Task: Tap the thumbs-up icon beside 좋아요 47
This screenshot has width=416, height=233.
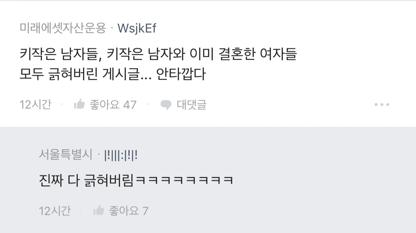Action: point(79,104)
